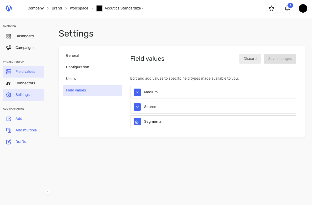
Task: Expand the Source field values
Action: [x=137, y=107]
